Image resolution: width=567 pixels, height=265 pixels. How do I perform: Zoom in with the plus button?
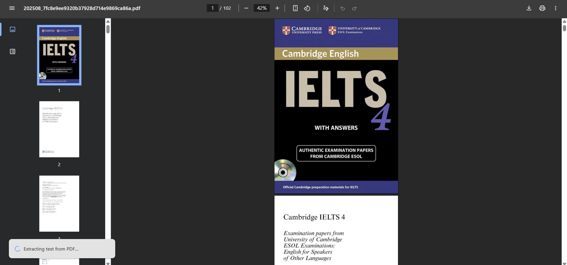277,8
